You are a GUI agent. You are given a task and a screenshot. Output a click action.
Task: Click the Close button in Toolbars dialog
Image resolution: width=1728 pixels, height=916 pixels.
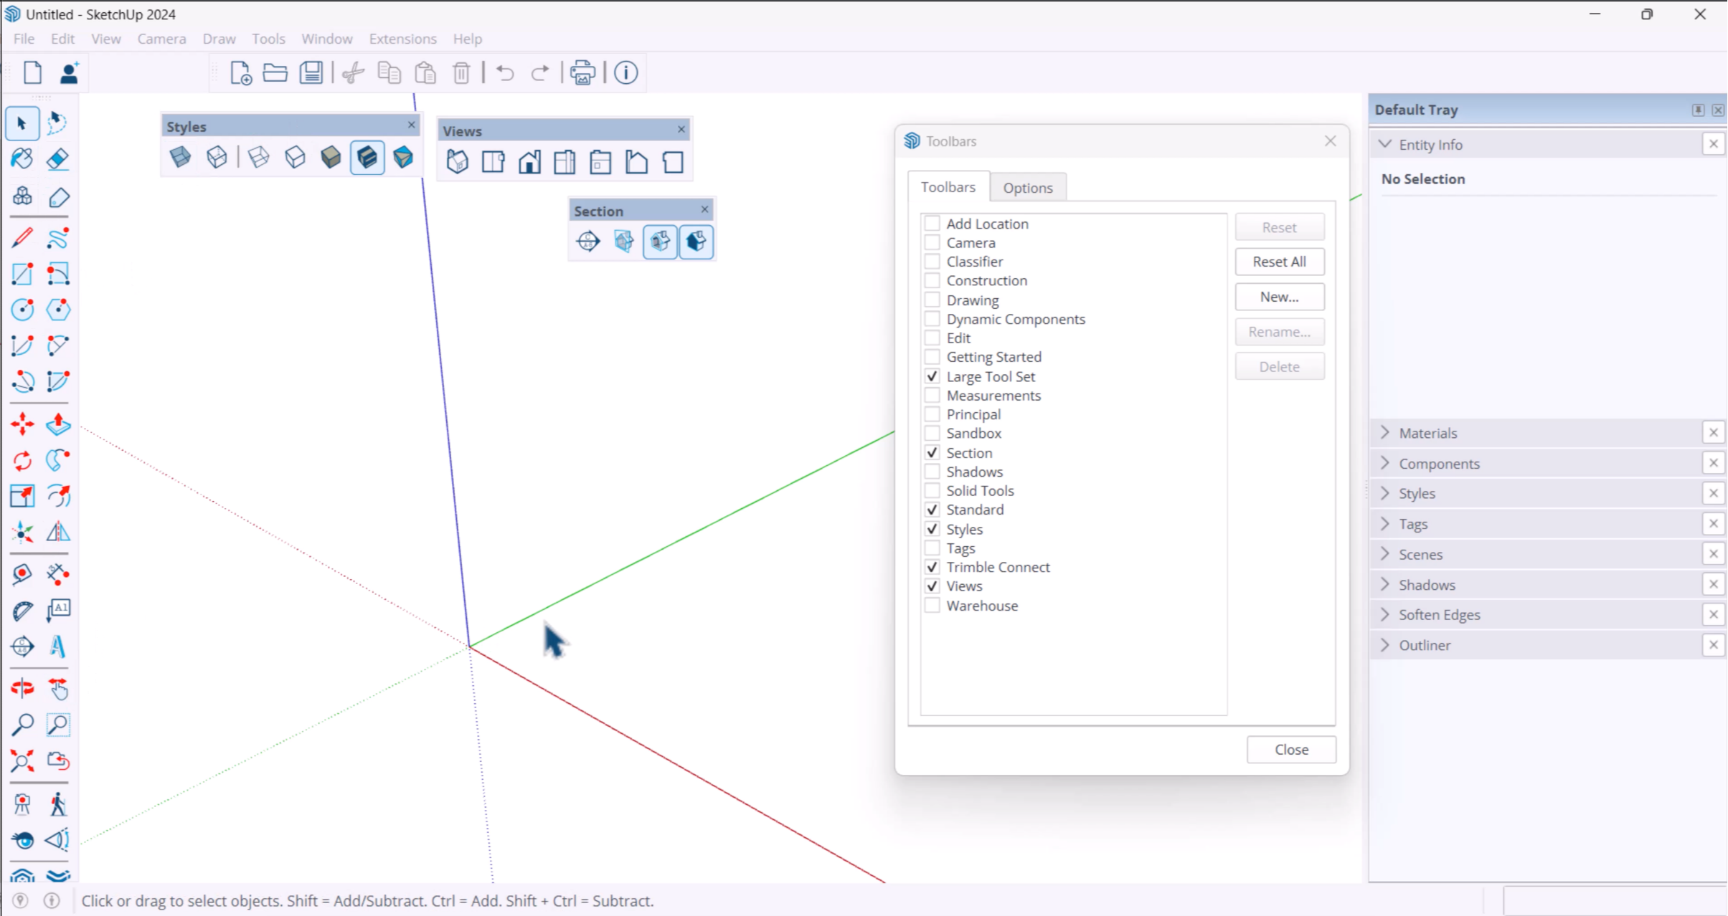[1291, 750]
